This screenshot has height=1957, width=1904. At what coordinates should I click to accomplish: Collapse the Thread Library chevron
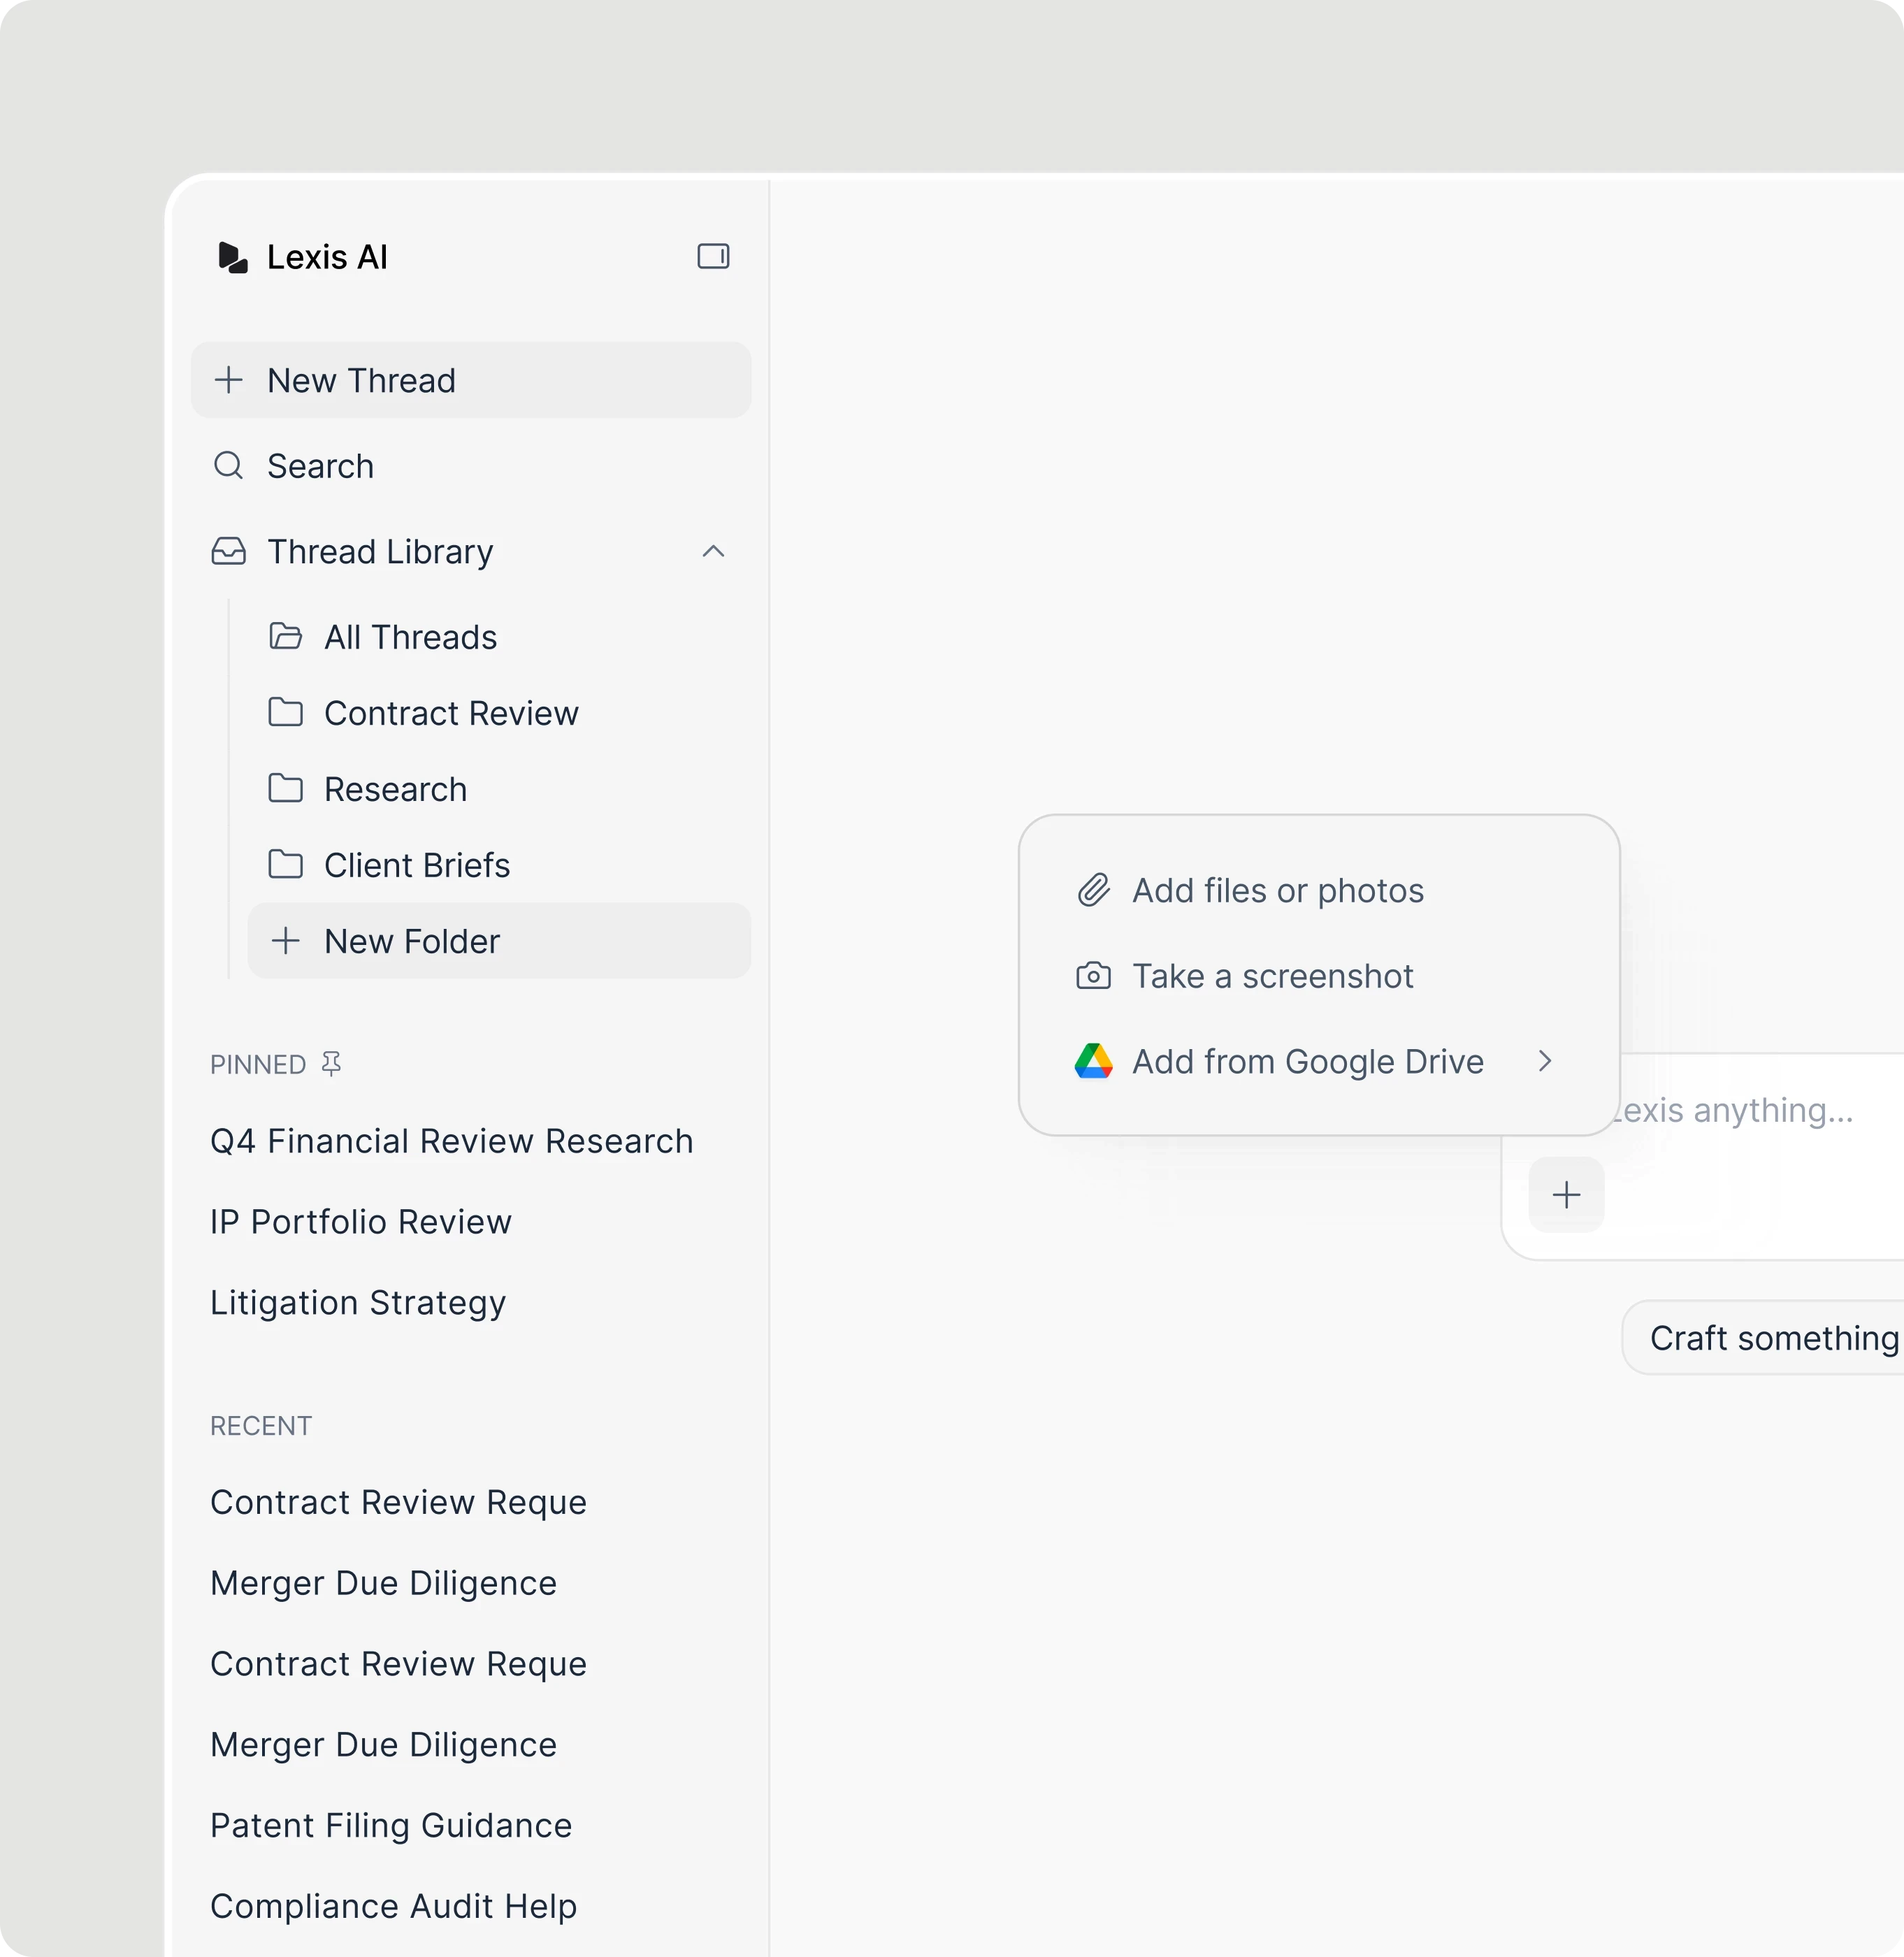[x=713, y=551]
